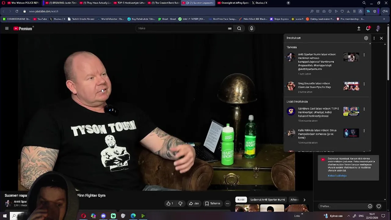Dislike the video with thumbs down
Viewport: 391px width, 220px height.
pyautogui.click(x=180, y=204)
